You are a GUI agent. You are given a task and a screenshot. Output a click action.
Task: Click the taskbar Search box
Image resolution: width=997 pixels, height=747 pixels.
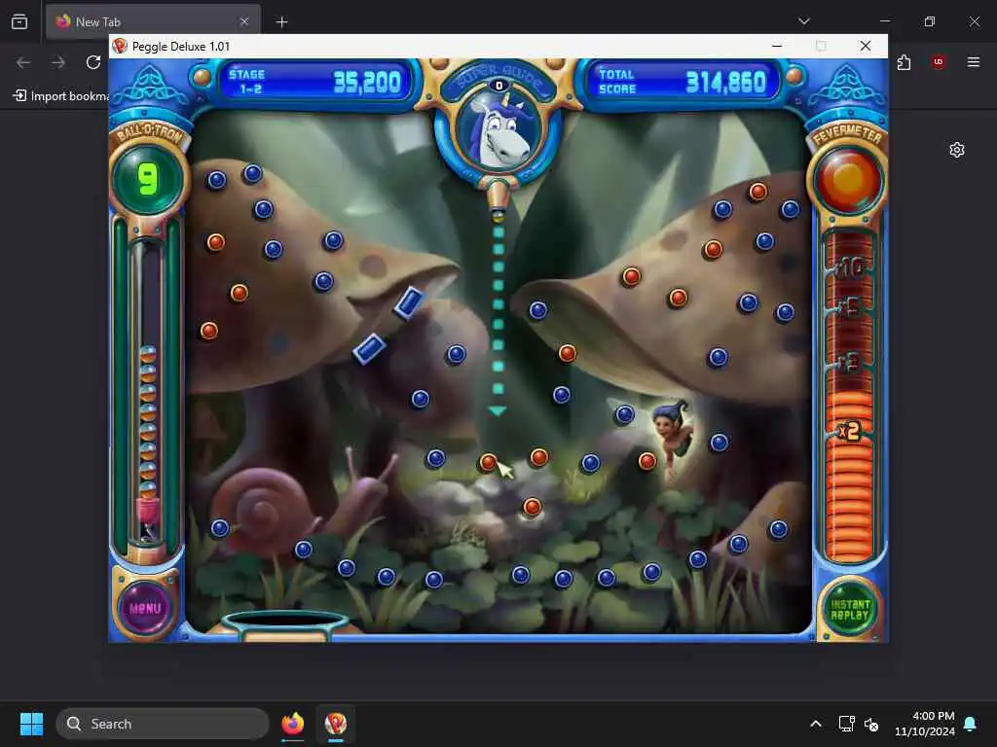pos(163,724)
